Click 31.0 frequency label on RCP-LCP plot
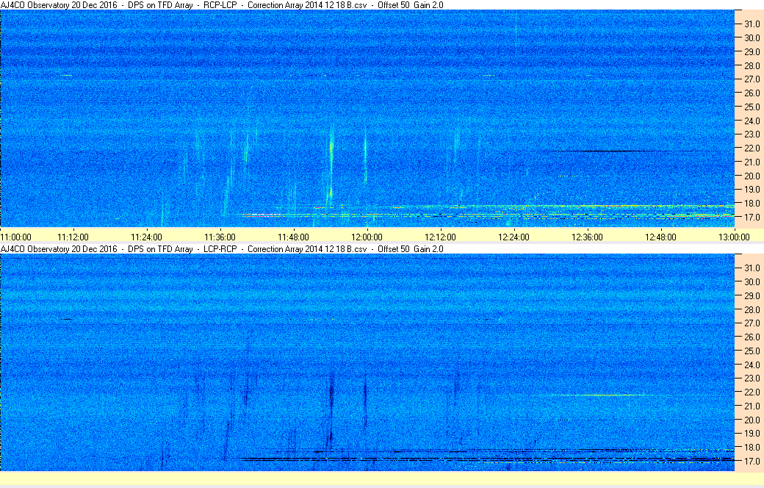This screenshot has height=488, width=764. tap(752, 24)
